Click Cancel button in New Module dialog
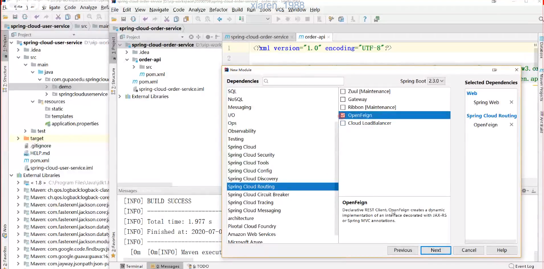 [x=469, y=250]
